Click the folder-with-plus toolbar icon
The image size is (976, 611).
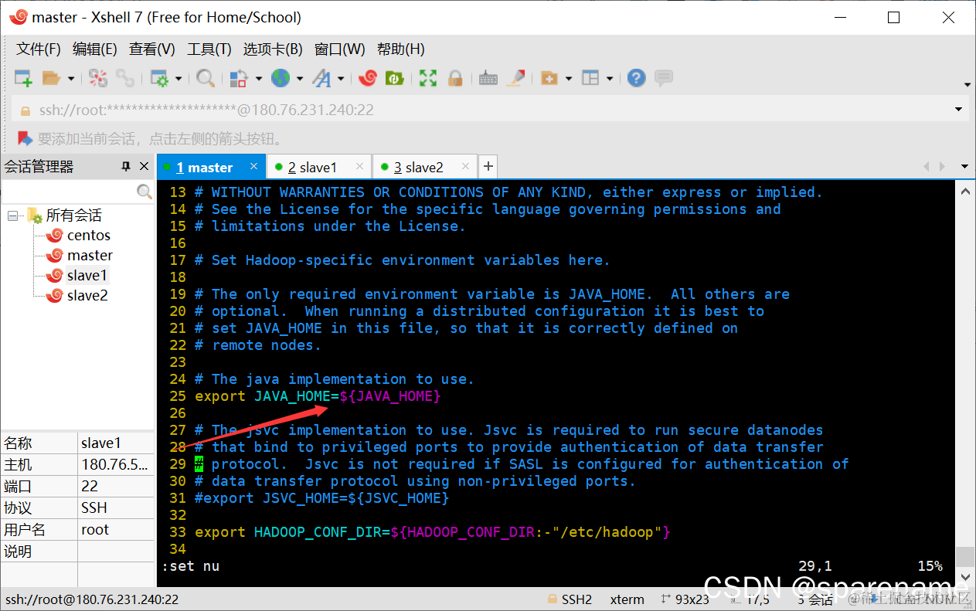(549, 78)
